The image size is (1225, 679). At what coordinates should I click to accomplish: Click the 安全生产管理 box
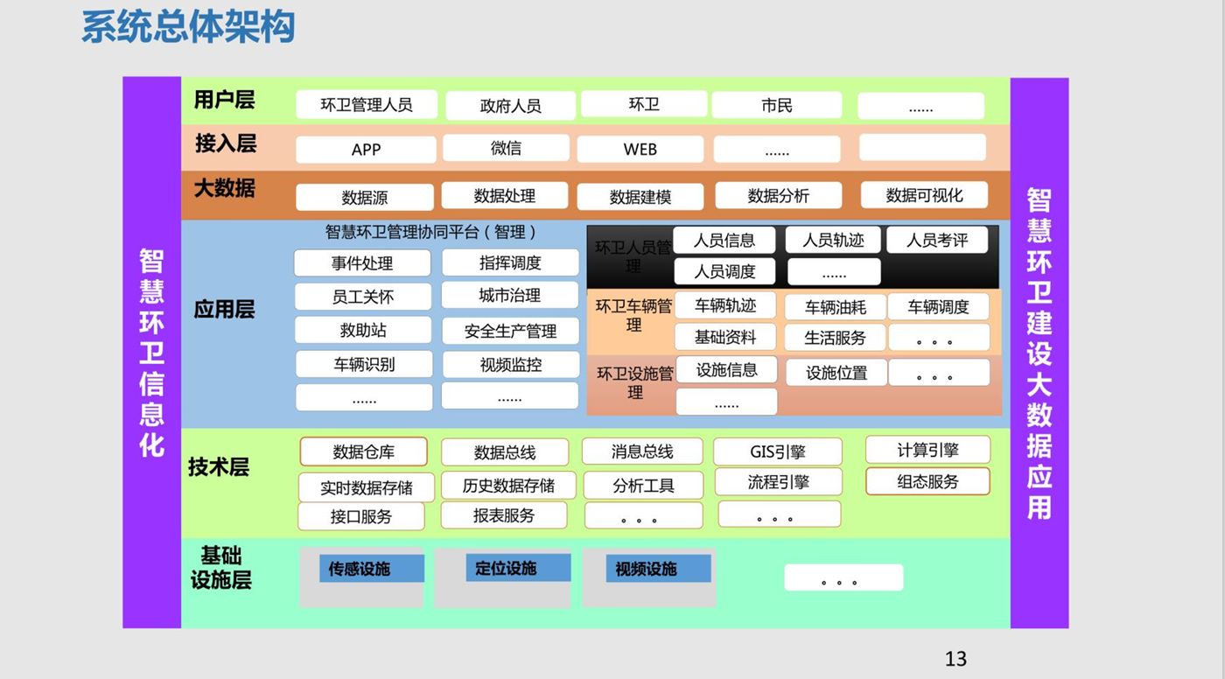coord(511,331)
